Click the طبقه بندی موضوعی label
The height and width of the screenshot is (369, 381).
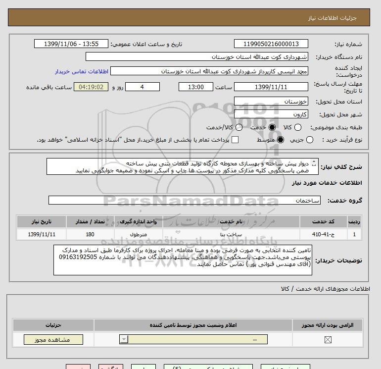click(336, 127)
